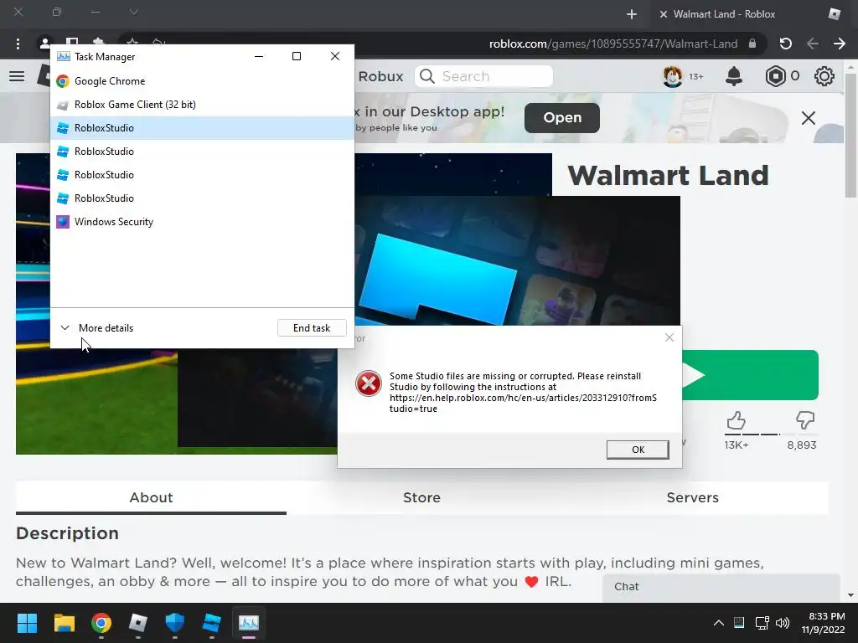858x643 pixels.
Task: Go forward in the browser
Action: [x=840, y=44]
